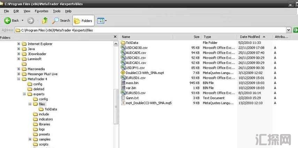Close the Folders side panel
Screen dimensions: 298x148
(x=115, y=37)
